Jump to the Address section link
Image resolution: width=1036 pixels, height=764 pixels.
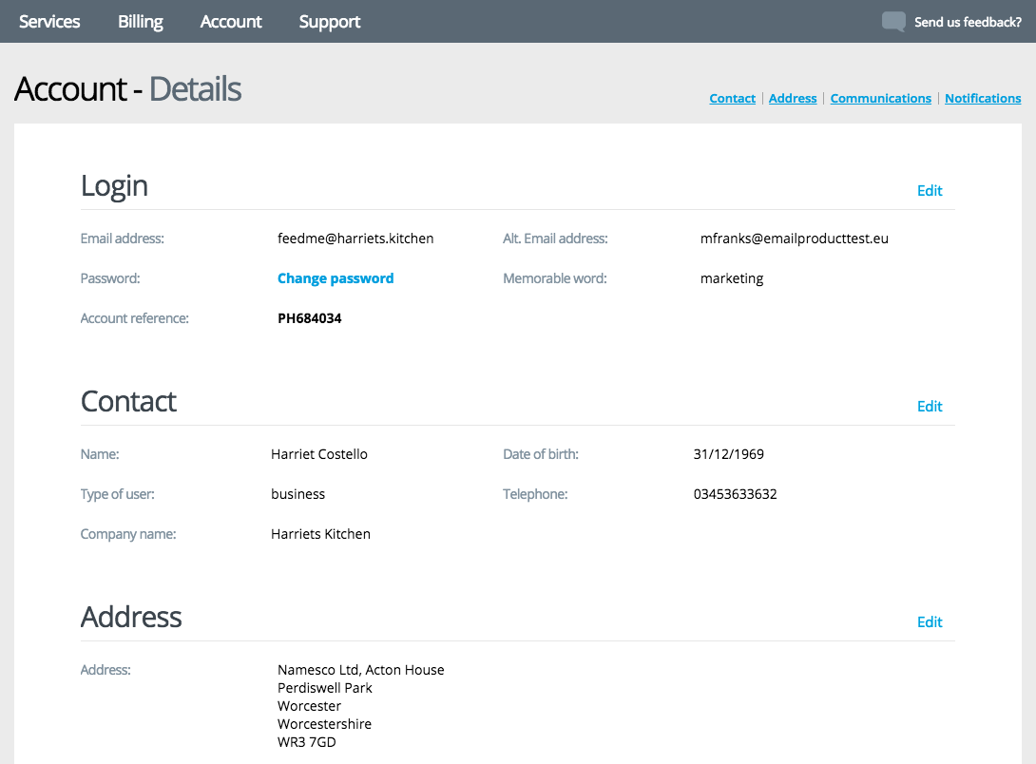793,99
